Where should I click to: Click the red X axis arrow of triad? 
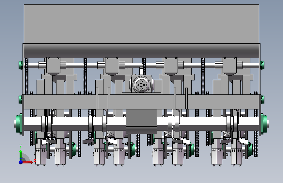tap(27, 162)
